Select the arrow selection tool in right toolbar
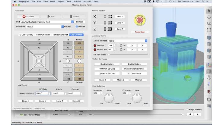223x125 pixels. coord(209,11)
